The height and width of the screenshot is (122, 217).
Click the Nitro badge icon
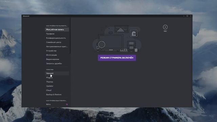click(x=67, y=104)
